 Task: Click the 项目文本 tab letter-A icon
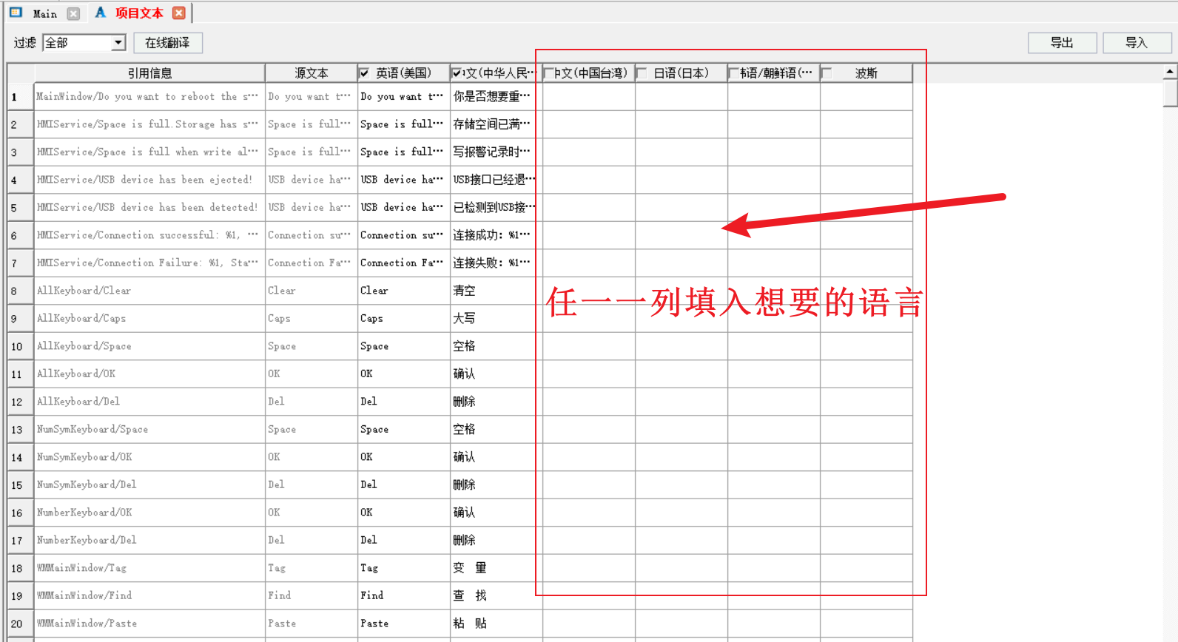point(100,13)
